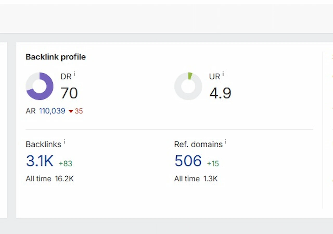333x234 pixels.
Task: Open the DR info tooltip icon
Action: pyautogui.click(x=74, y=74)
